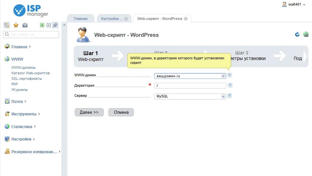Open SSL-сертификаты menu item
The height and width of the screenshot is (176, 312).
click(x=26, y=79)
